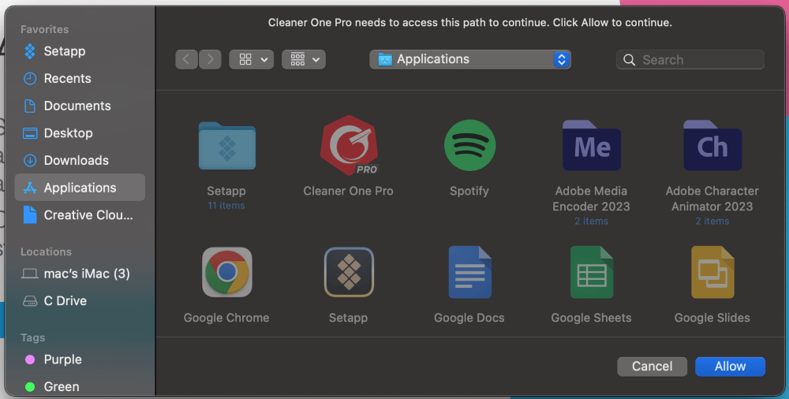Select Applications in the sidebar
The height and width of the screenshot is (399, 789).
[x=80, y=187]
